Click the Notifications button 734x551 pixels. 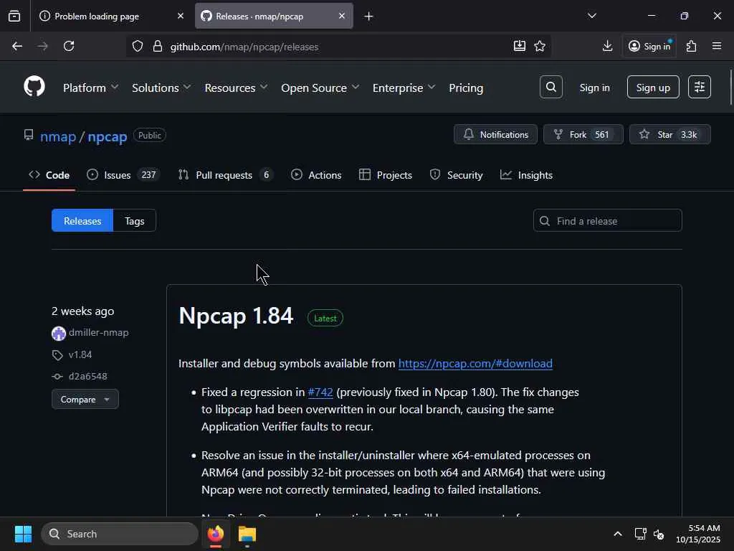495,134
